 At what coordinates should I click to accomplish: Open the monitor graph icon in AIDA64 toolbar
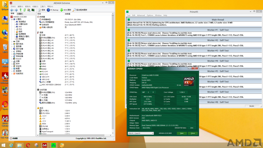33,10
